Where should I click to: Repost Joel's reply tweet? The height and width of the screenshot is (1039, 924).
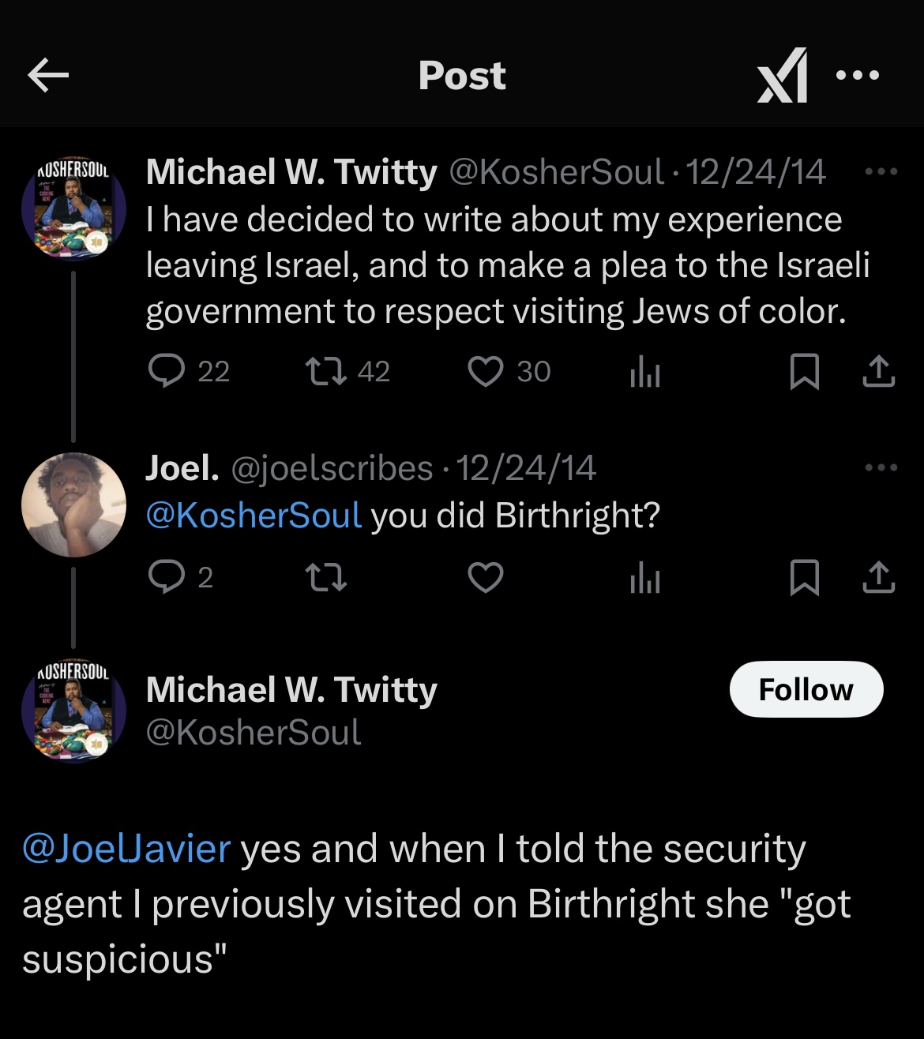point(326,577)
